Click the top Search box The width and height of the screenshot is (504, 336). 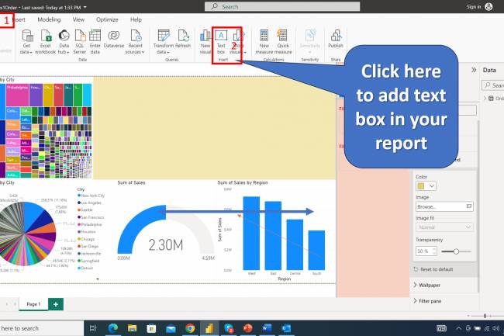[x=282, y=6]
